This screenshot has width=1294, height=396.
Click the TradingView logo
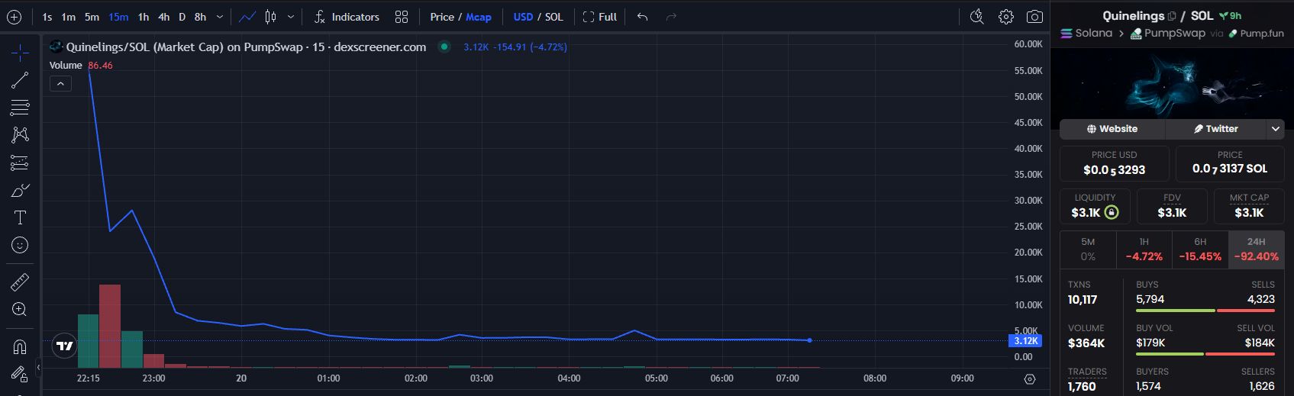pos(66,346)
